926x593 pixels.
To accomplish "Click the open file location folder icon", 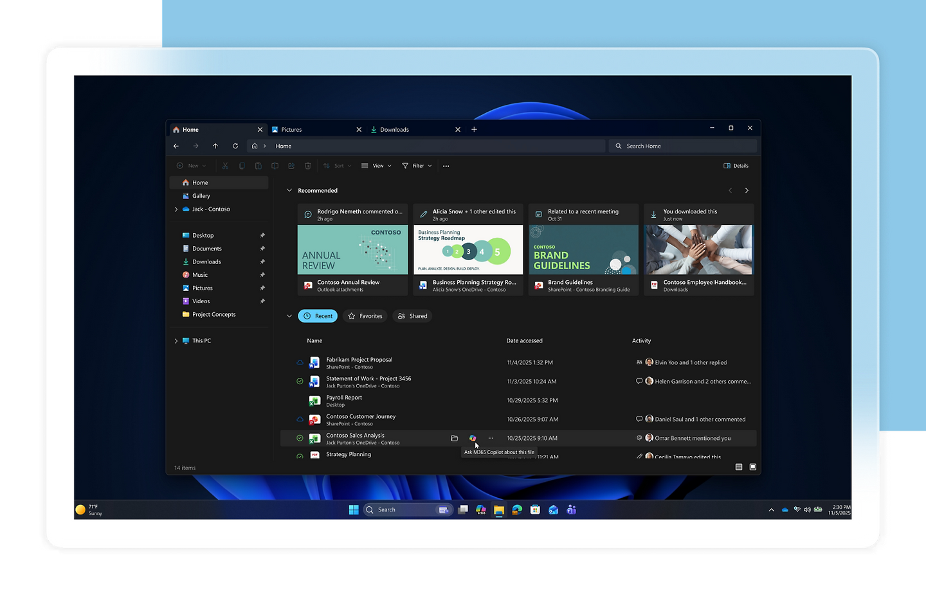I will [x=455, y=438].
